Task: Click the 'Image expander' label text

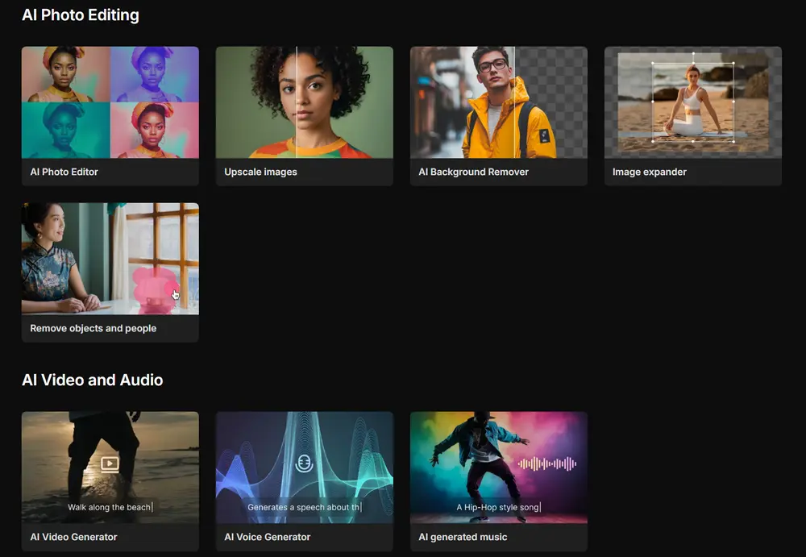Action: point(649,172)
